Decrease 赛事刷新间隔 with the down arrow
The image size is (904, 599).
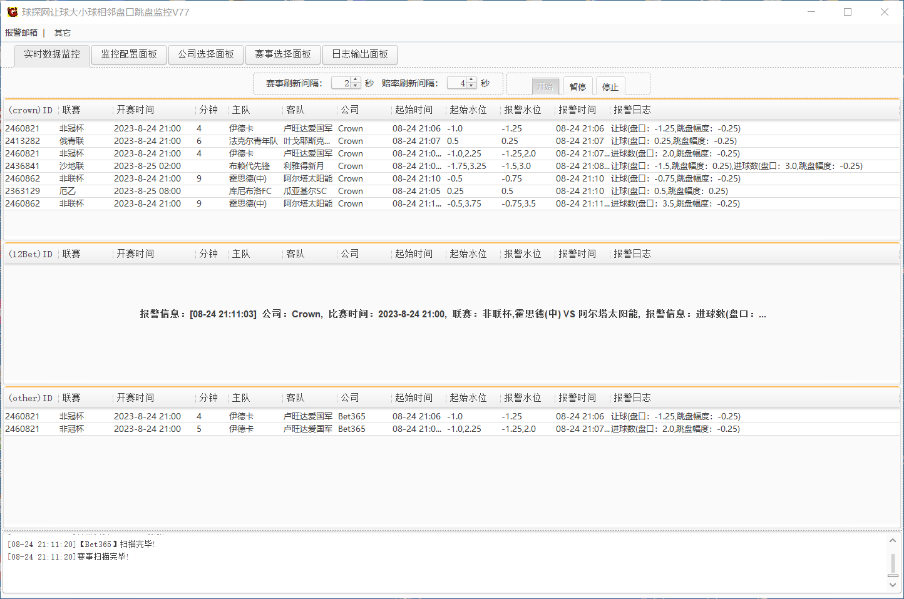pos(356,86)
